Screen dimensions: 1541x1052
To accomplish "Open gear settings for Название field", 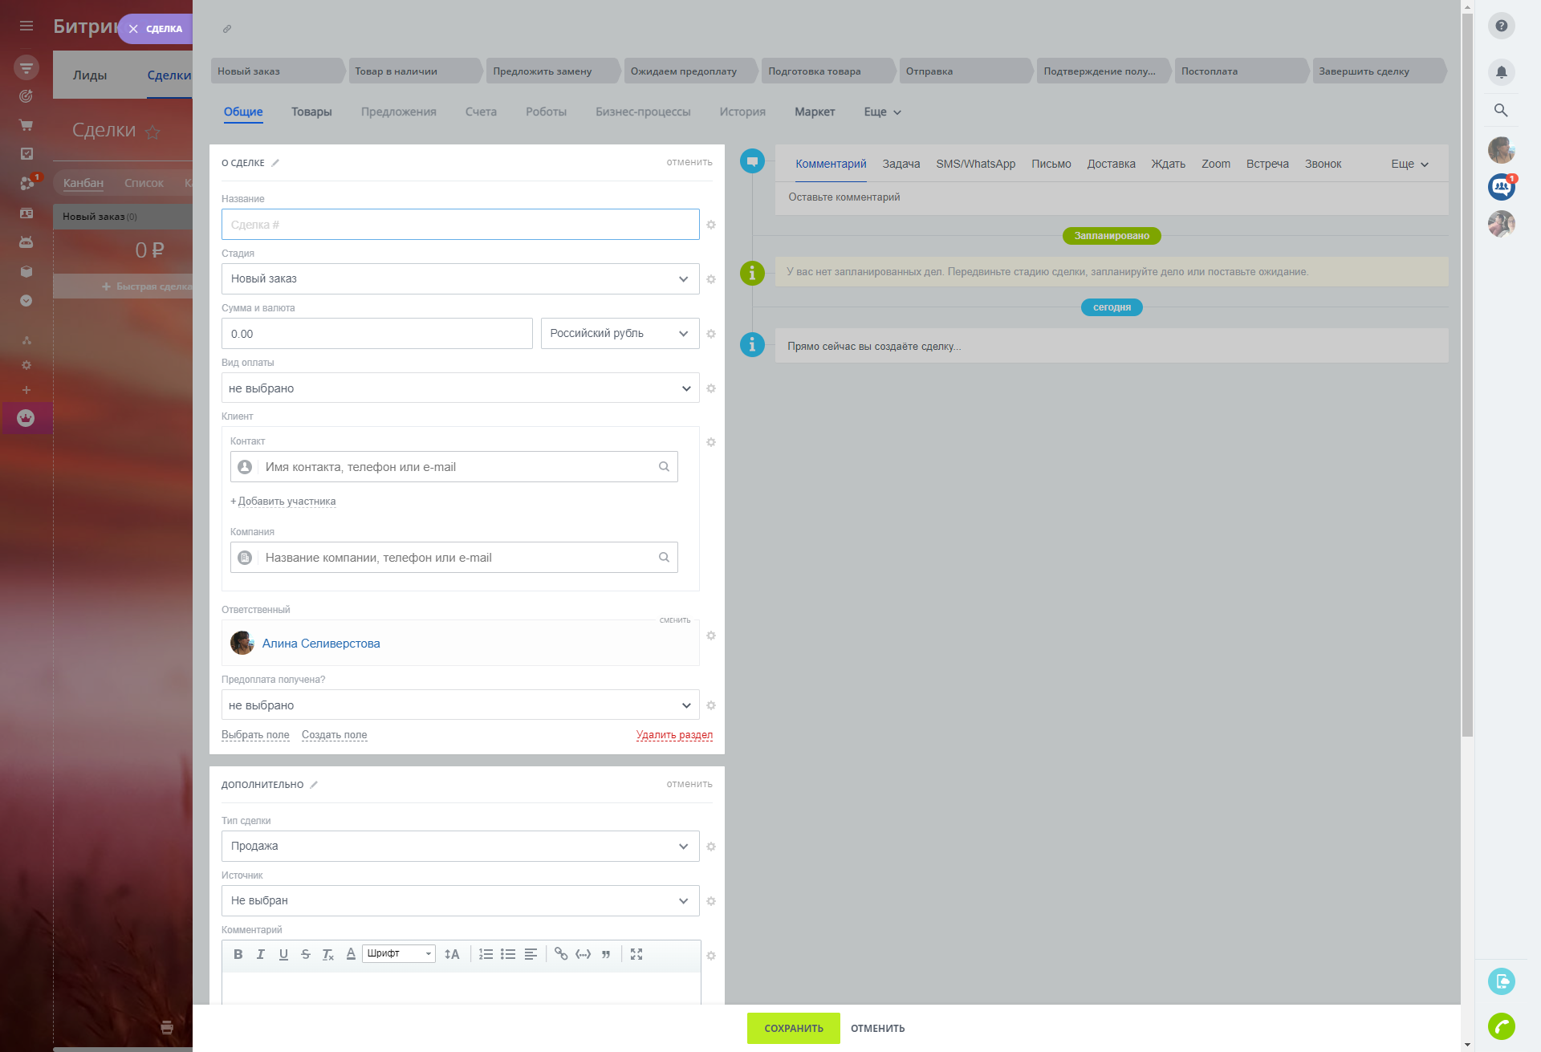I will pos(711,225).
